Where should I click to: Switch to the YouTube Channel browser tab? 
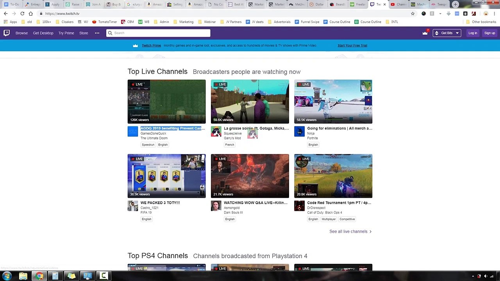(x=398, y=4)
